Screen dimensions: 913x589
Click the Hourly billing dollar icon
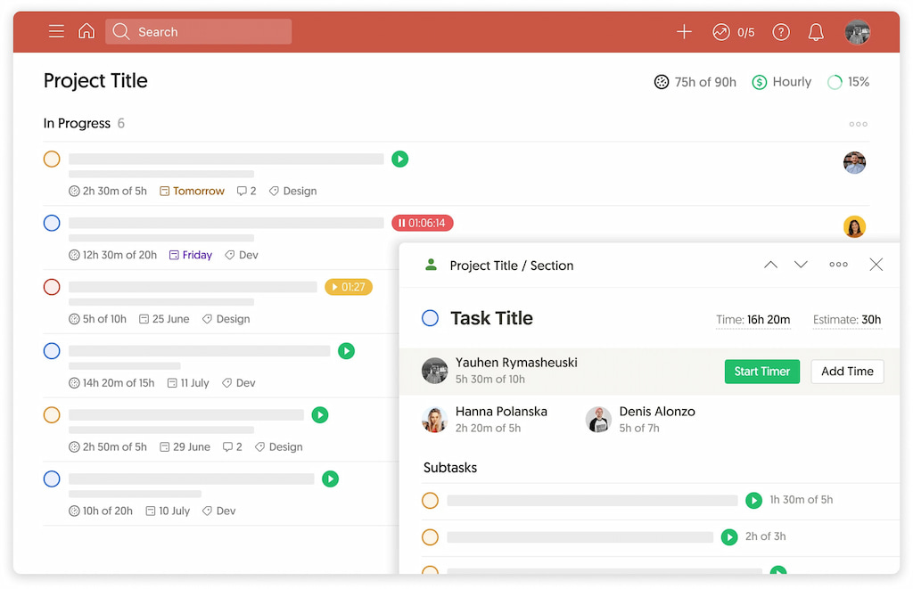click(759, 82)
